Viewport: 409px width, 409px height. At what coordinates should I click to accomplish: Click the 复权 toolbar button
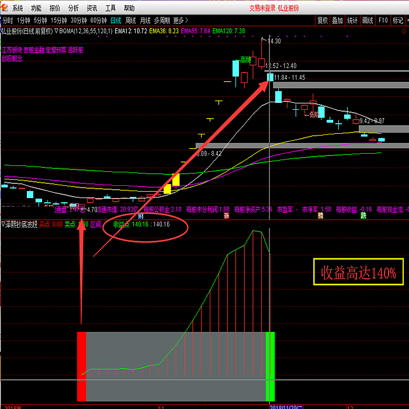click(323, 20)
